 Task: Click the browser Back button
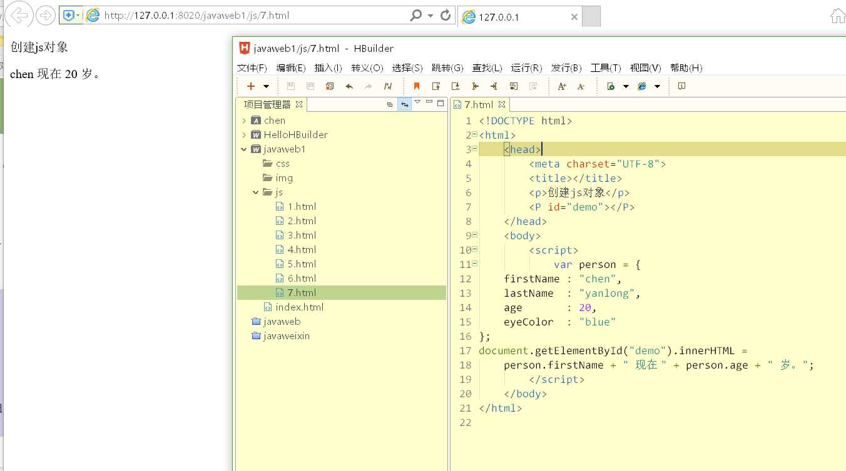point(20,15)
